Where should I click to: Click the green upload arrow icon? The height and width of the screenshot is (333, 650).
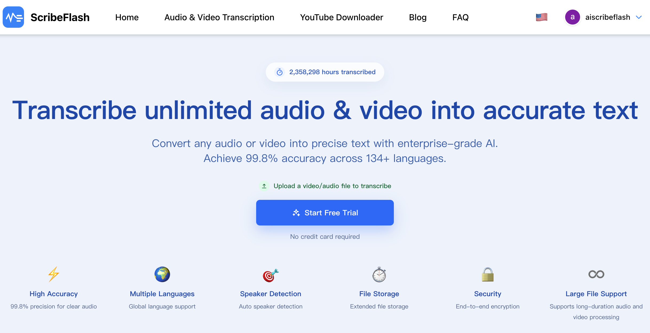[x=264, y=186]
